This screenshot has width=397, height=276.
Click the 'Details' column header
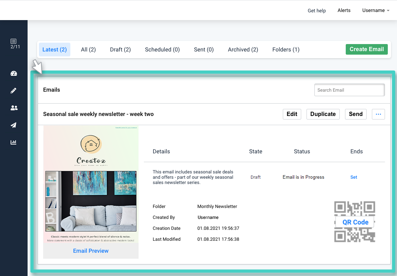pyautogui.click(x=161, y=152)
